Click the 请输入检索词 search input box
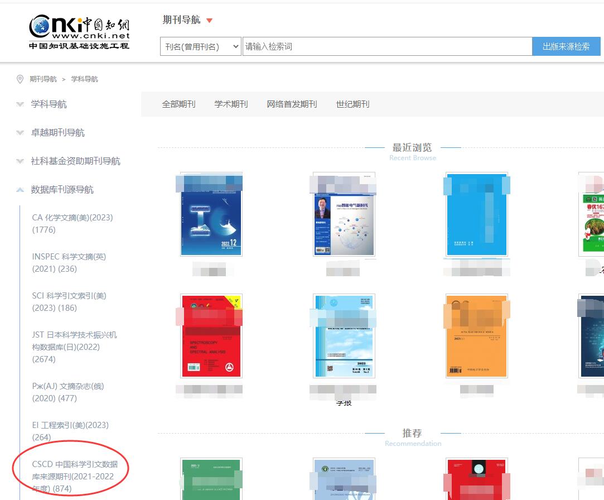 point(387,46)
